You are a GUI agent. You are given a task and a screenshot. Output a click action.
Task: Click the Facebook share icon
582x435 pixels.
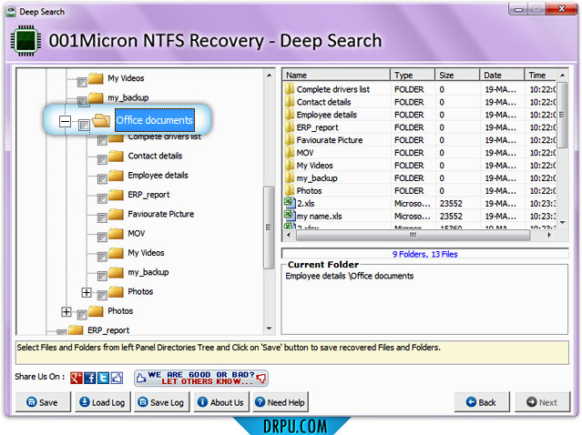click(90, 378)
